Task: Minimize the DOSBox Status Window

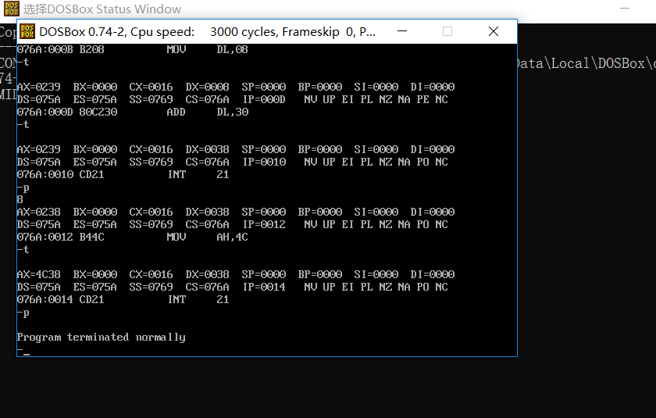Action: [625, 9]
